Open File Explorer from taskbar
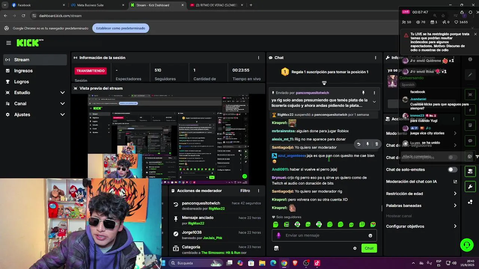 (262, 263)
